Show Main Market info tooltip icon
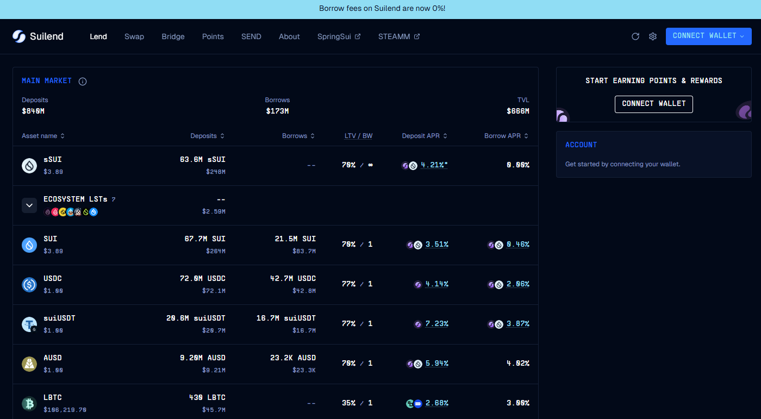Image resolution: width=761 pixels, height=419 pixels. tap(83, 82)
